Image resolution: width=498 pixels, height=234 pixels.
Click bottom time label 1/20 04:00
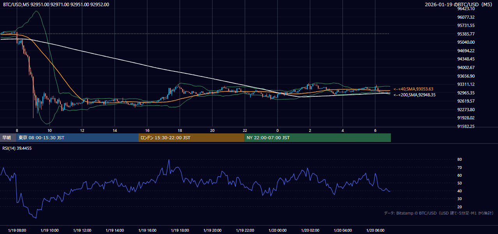pos(343,230)
